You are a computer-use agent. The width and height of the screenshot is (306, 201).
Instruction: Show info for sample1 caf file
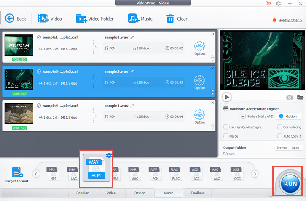(x=39, y=37)
